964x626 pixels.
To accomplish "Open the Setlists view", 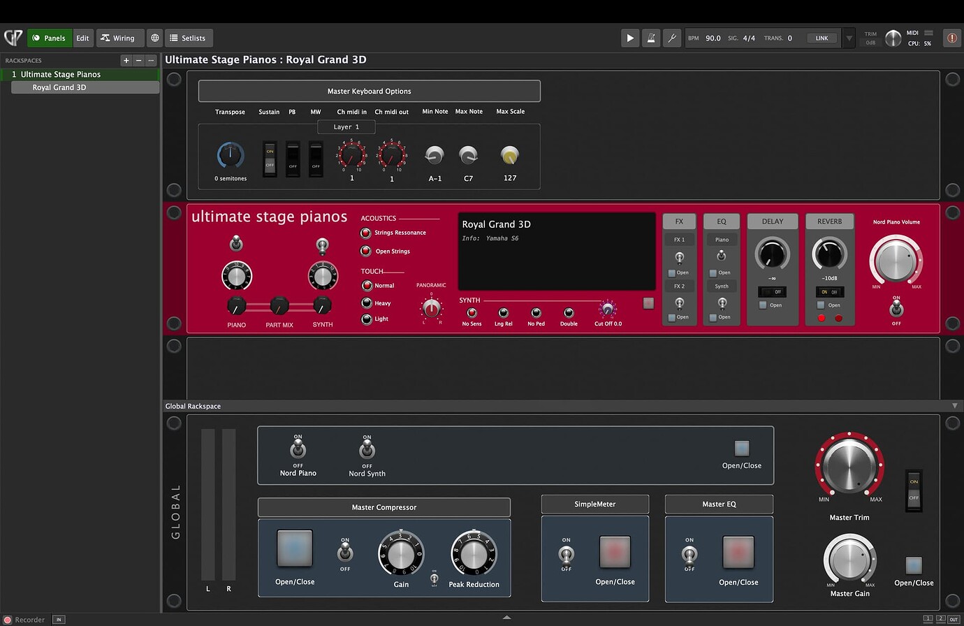I will pos(188,38).
